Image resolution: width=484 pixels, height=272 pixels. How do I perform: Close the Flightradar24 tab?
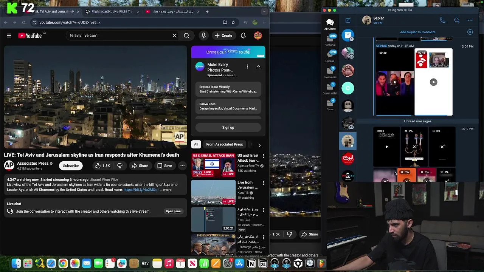[138, 11]
